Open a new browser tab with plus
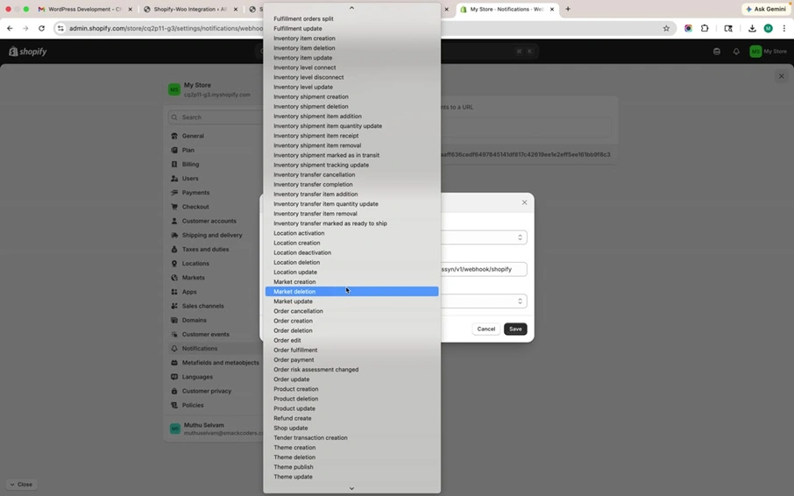 [x=568, y=9]
